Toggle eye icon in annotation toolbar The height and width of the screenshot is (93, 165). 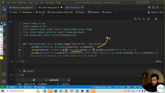point(2,27)
